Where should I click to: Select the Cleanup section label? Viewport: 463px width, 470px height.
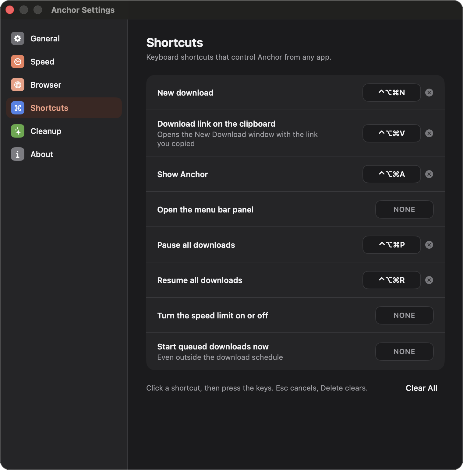tap(46, 131)
